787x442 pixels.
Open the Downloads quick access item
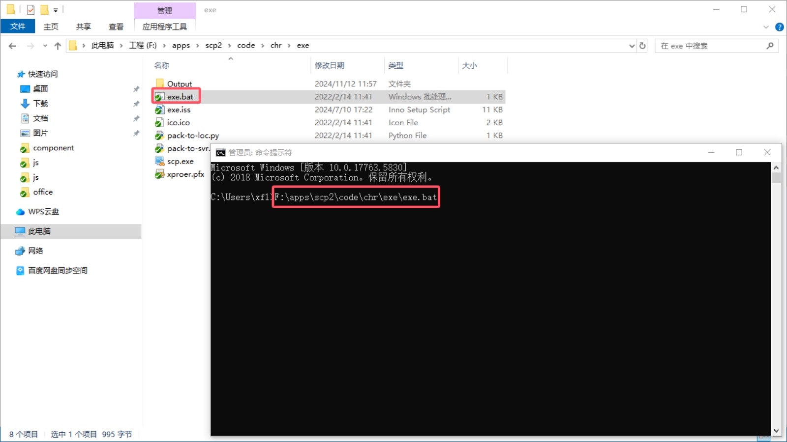40,104
